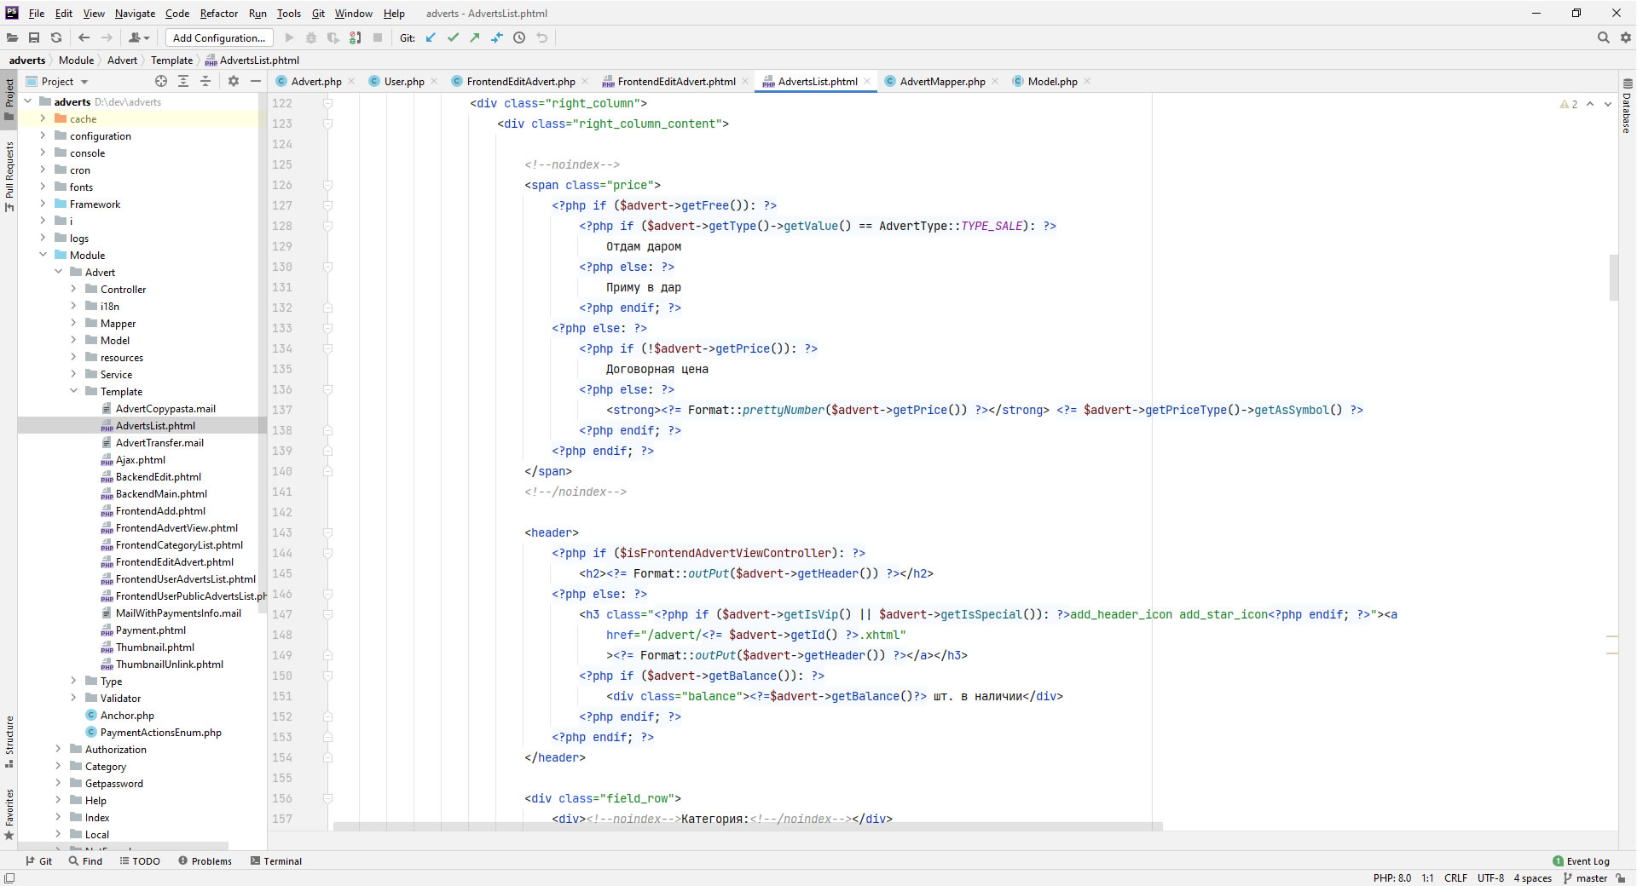The height and width of the screenshot is (886, 1637).
Task: Open the Refactor menu
Action: click(219, 13)
